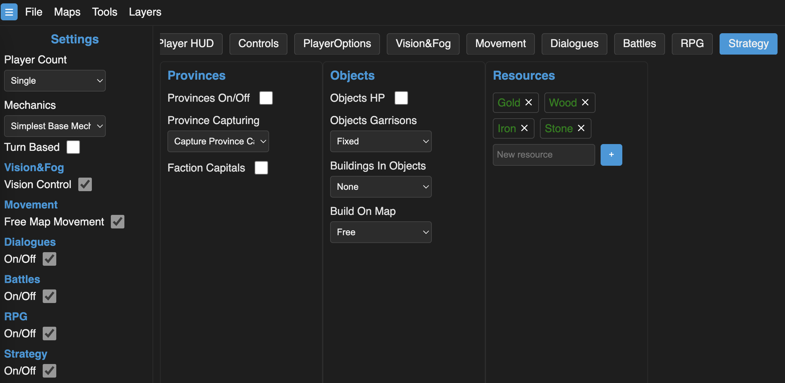Viewport: 785px width, 383px height.
Task: Click the Wood resource label
Action: [563, 103]
